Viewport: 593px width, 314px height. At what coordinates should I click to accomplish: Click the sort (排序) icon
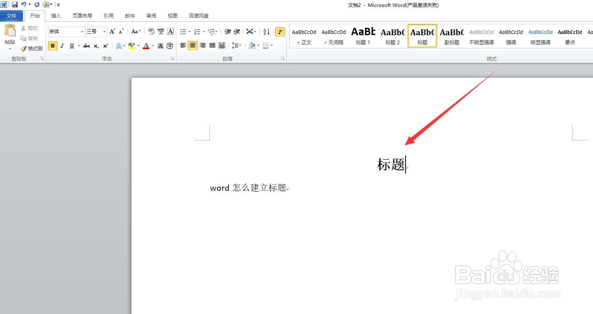click(266, 32)
